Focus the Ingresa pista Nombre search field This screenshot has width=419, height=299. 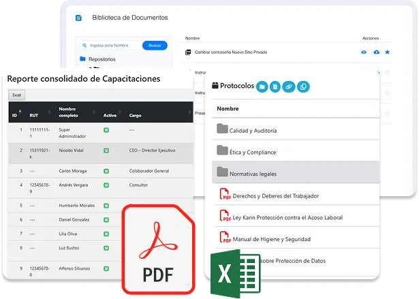point(111,46)
